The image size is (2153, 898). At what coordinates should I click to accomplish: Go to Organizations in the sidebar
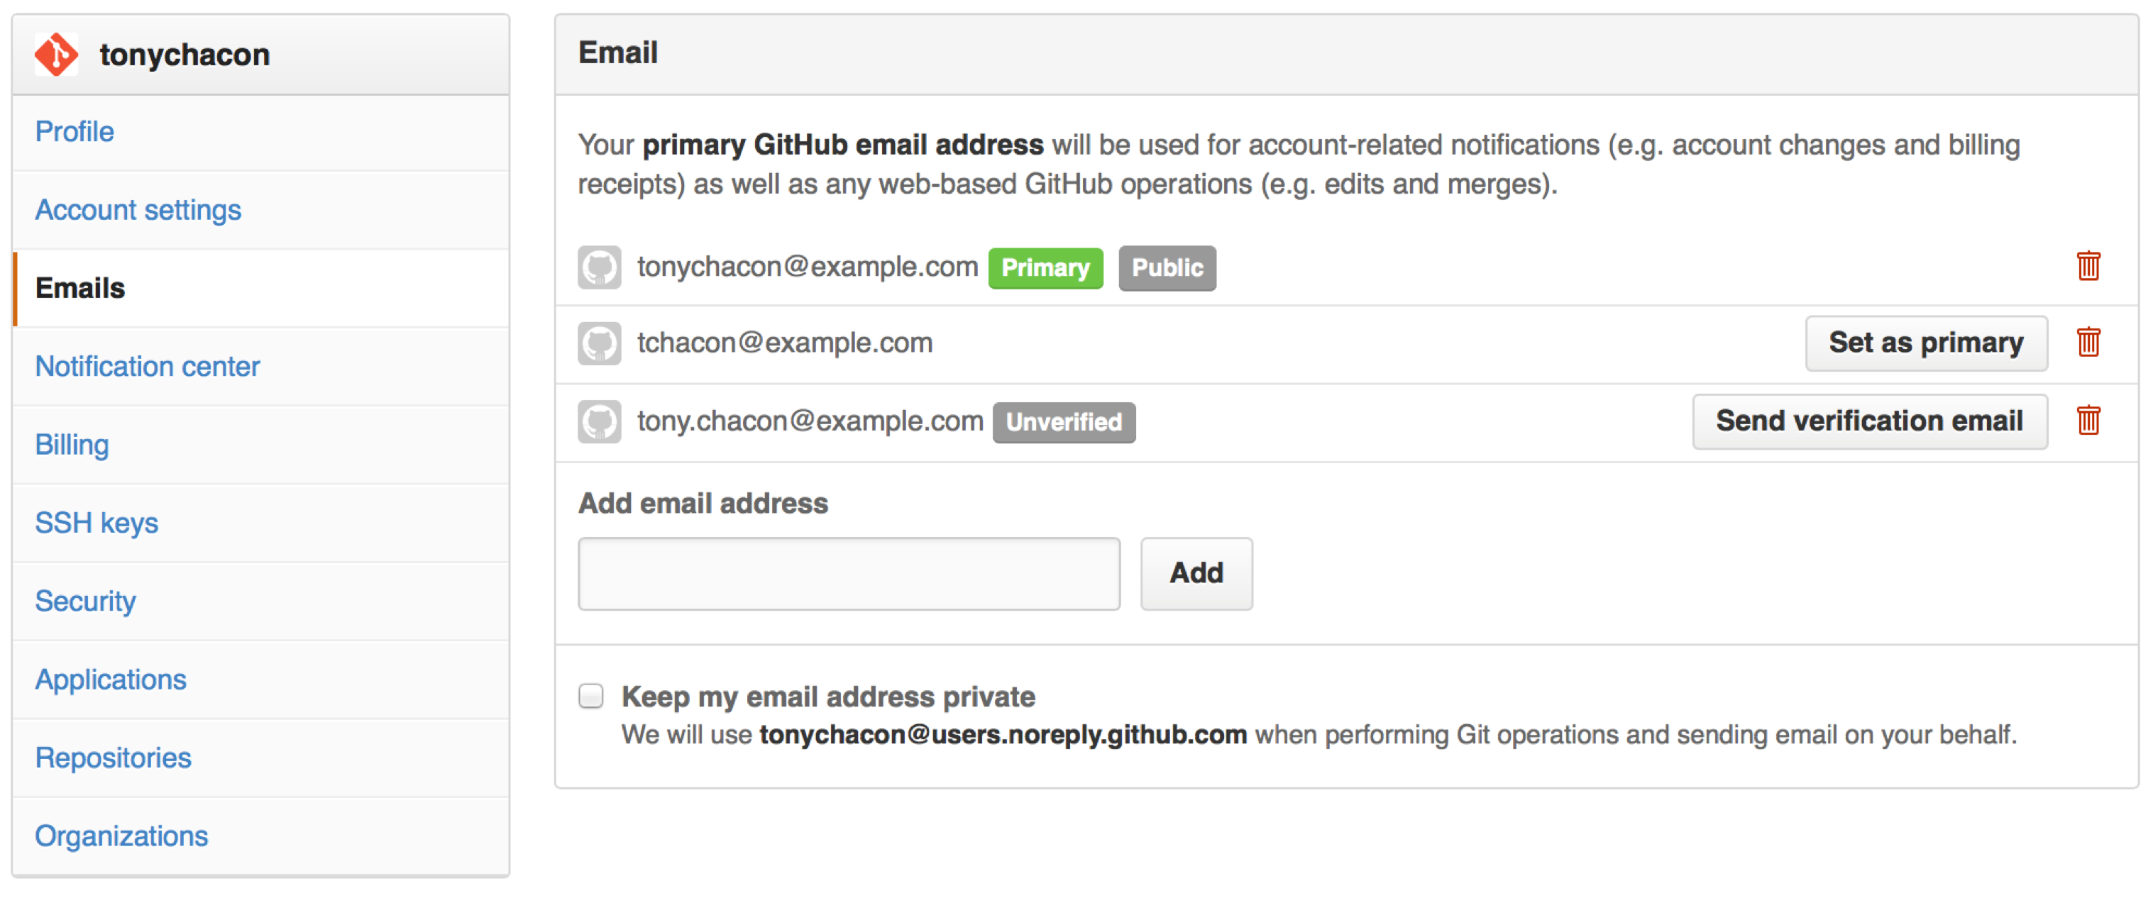(x=121, y=836)
